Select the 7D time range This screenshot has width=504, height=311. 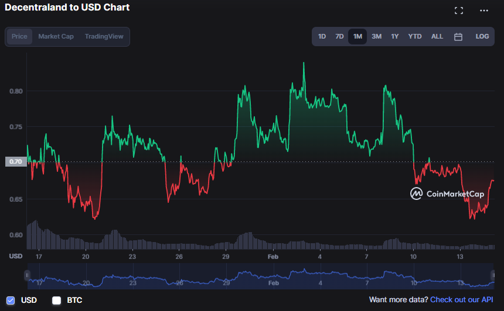tap(339, 37)
